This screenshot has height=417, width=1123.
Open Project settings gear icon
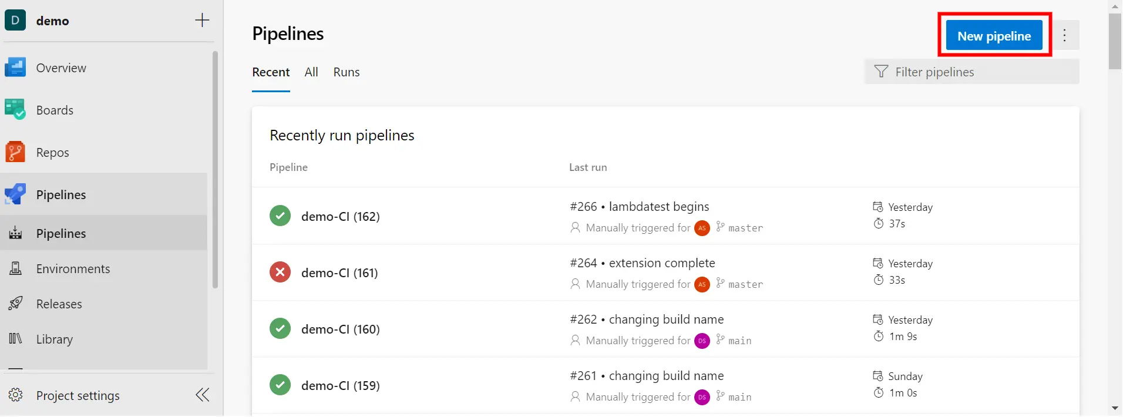(x=16, y=395)
